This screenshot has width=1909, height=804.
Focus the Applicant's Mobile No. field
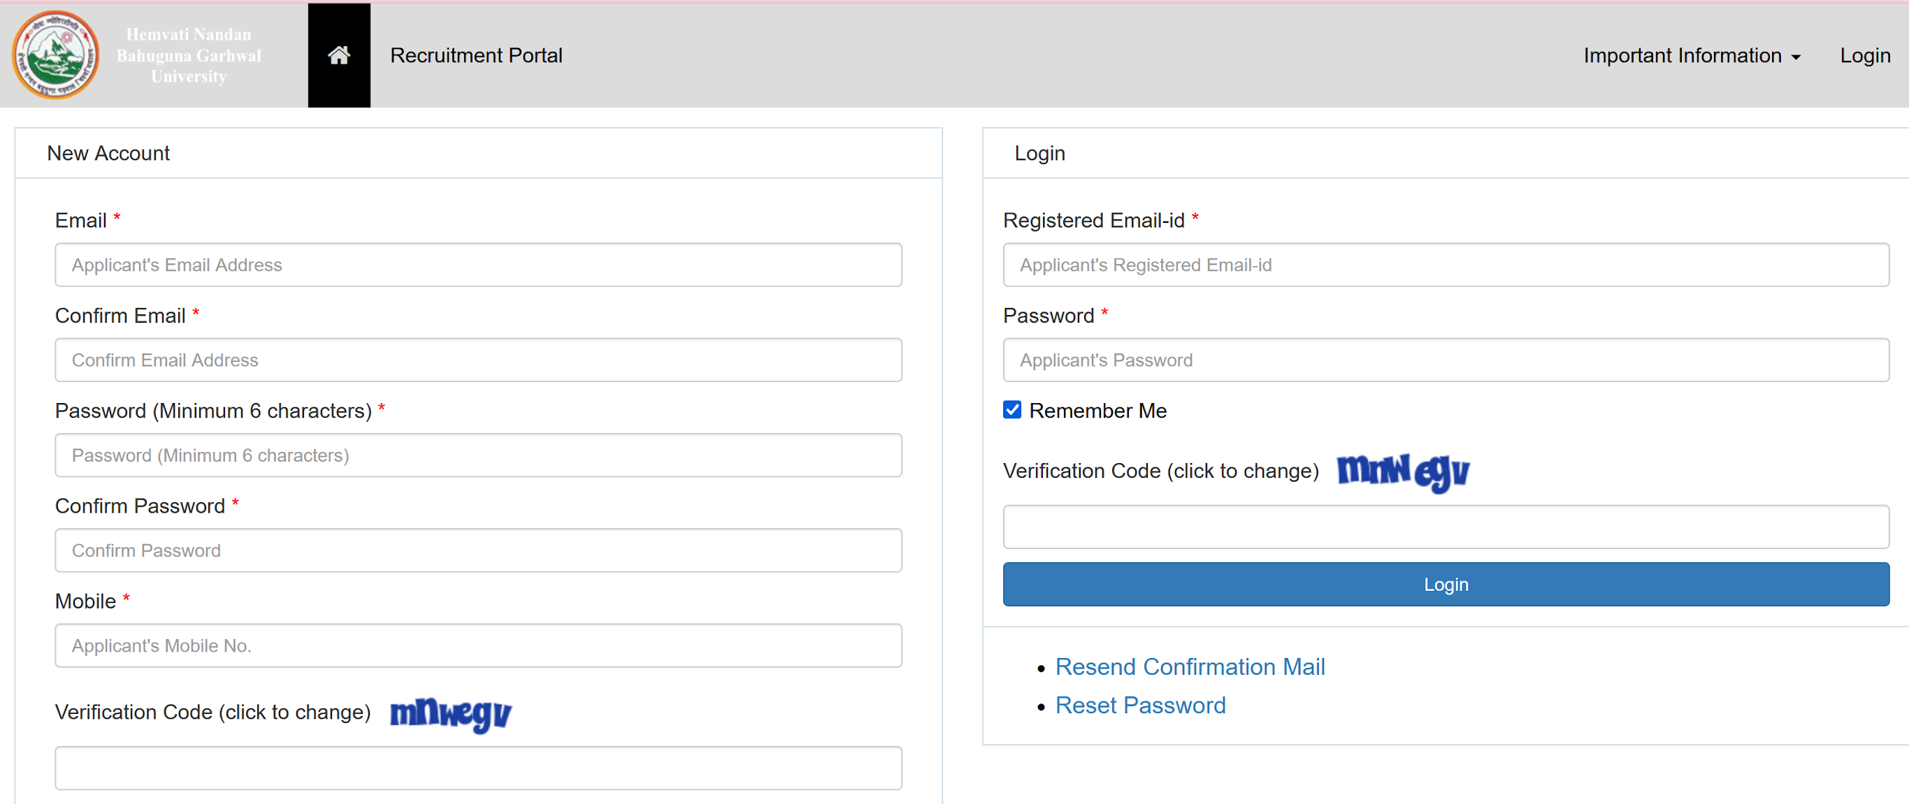tap(478, 645)
